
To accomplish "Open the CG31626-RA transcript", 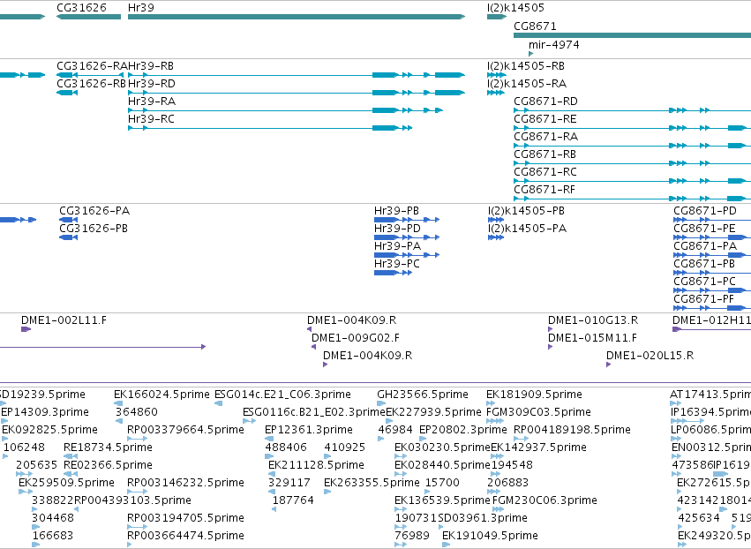I will point(89,75).
